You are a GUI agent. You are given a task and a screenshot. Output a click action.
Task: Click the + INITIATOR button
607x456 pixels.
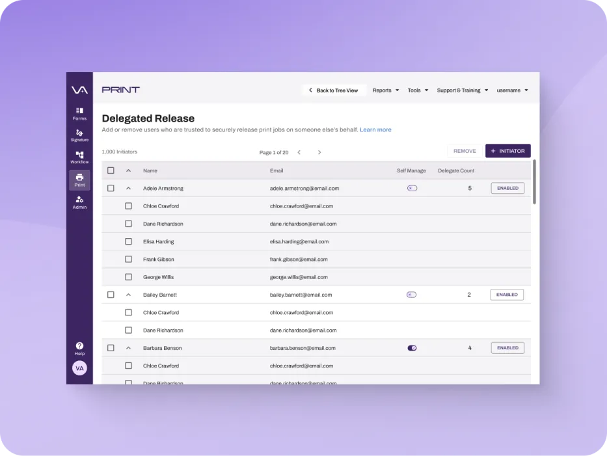coord(507,151)
